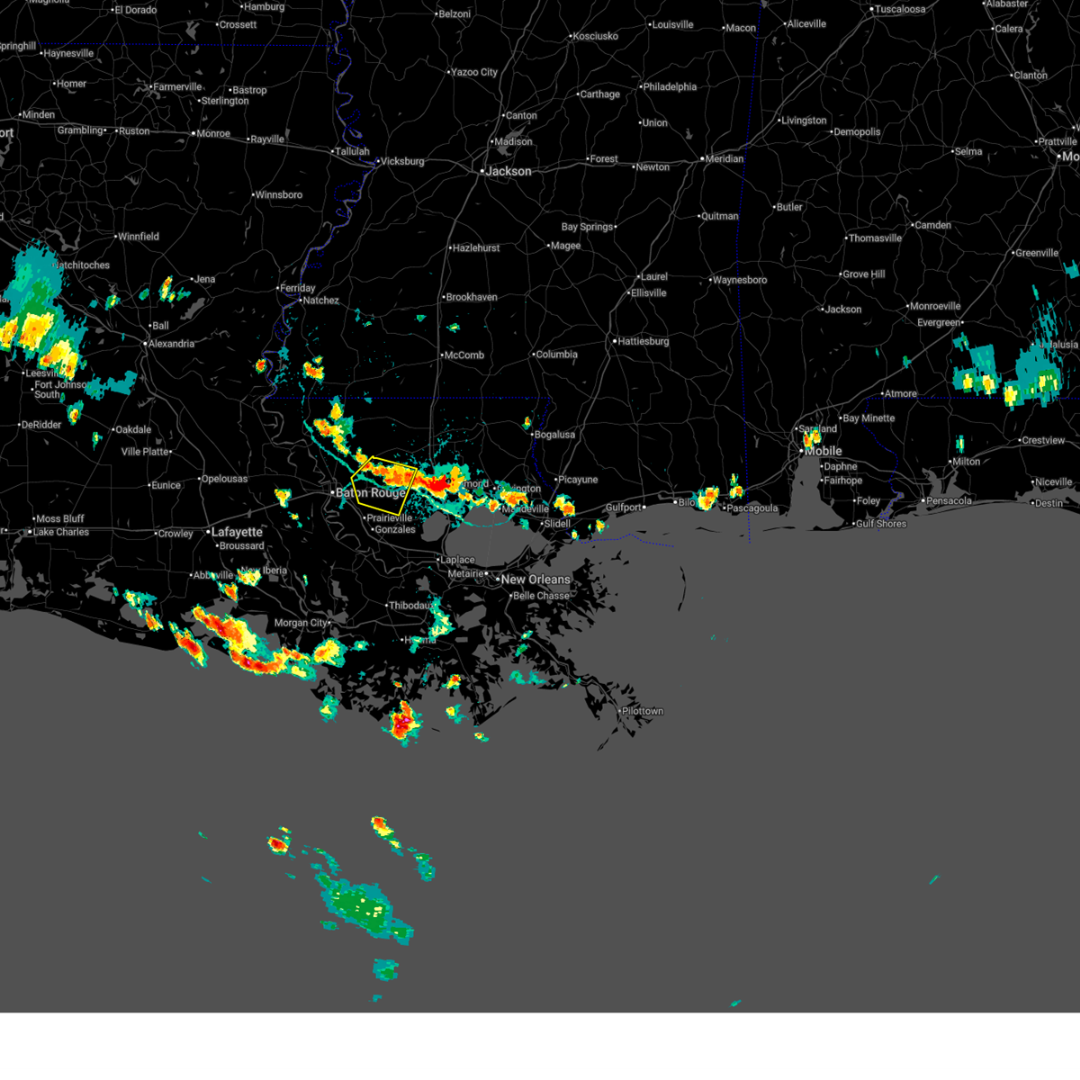Click the yellow warning polygon near Baton Rouge

point(385,485)
